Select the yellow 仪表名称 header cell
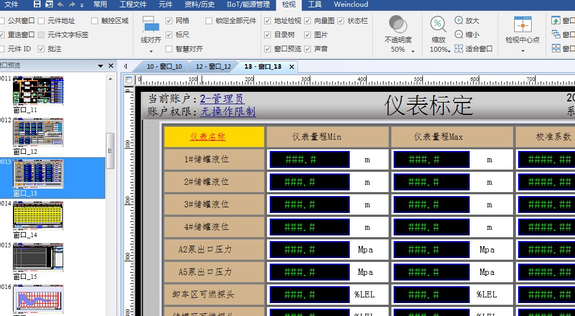This screenshot has width=575, height=316. 214,137
